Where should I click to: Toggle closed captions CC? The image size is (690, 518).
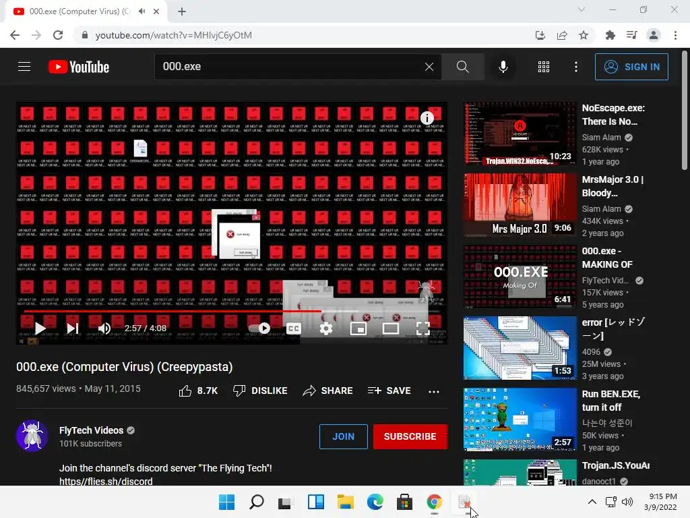pyautogui.click(x=294, y=328)
